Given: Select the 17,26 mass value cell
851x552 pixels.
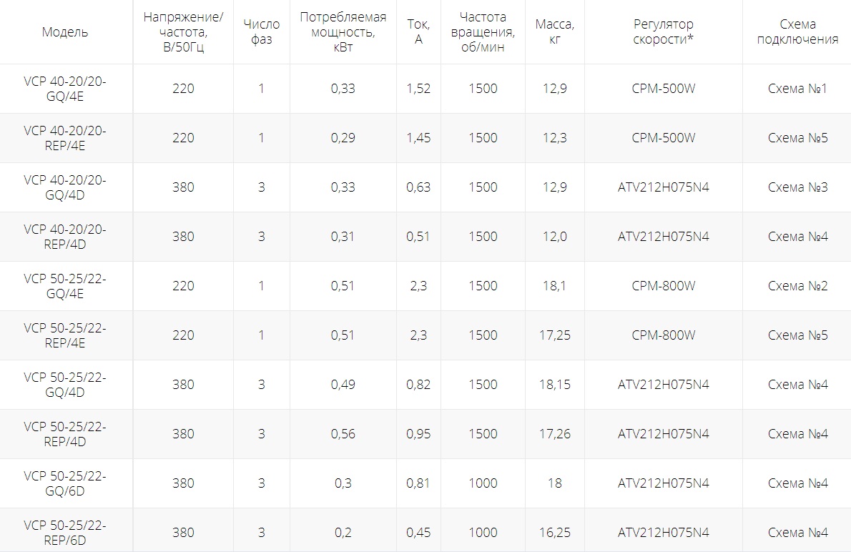Looking at the screenshot, I should click(555, 434).
